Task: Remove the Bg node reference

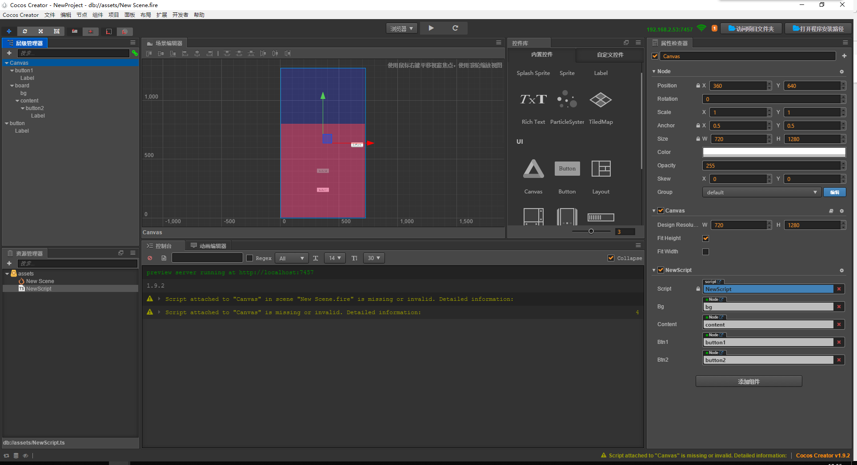Action: 839,307
